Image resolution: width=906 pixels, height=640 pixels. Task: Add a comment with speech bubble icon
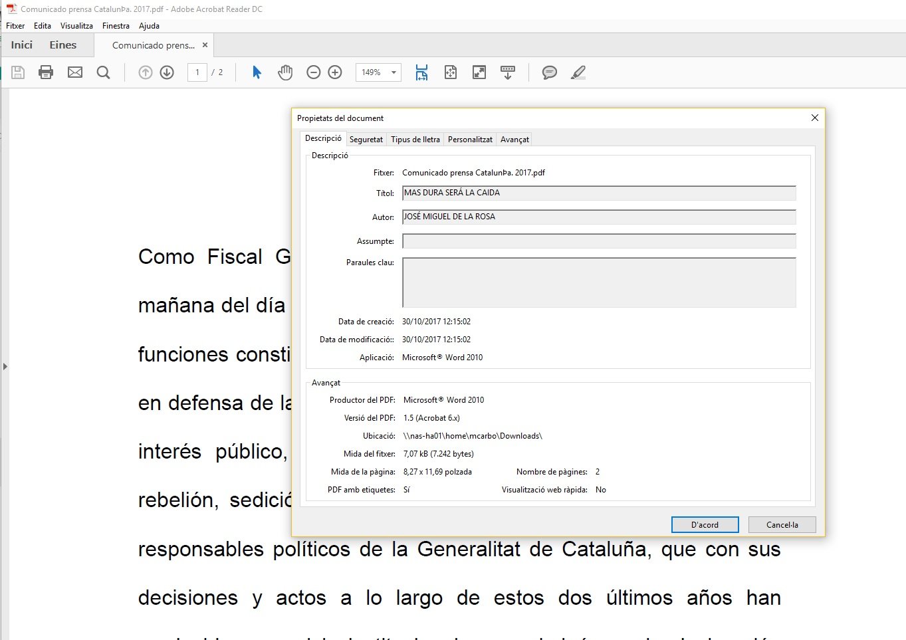click(549, 72)
